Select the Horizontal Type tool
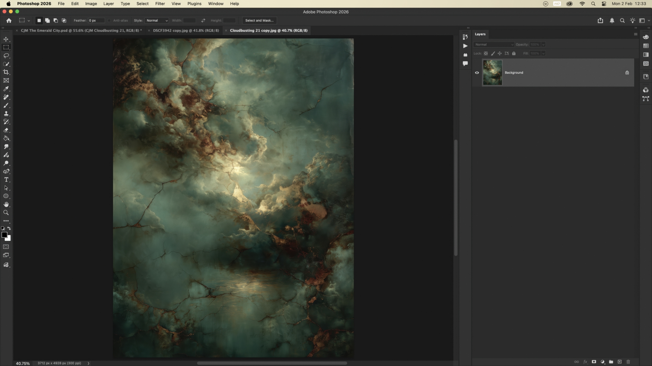Image resolution: width=652 pixels, height=366 pixels. [6, 180]
